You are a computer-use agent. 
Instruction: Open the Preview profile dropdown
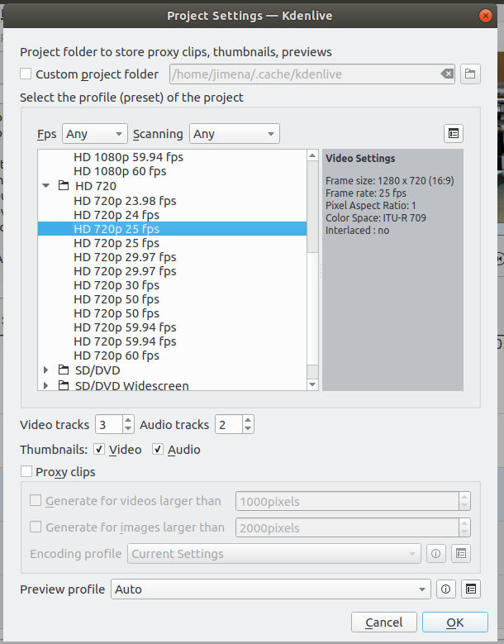point(271,589)
